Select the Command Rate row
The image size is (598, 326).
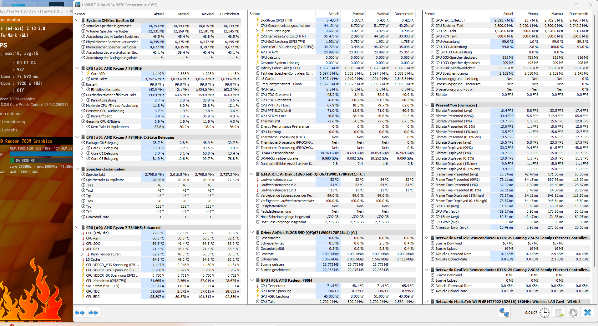pos(160,217)
